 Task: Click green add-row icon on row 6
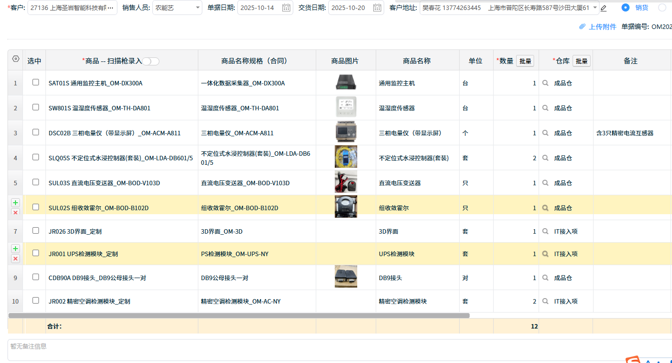coord(15,203)
